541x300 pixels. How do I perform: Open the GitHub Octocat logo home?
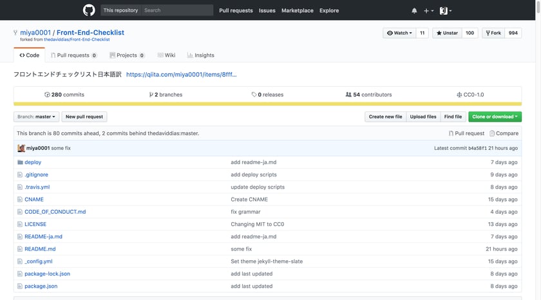[x=89, y=10]
